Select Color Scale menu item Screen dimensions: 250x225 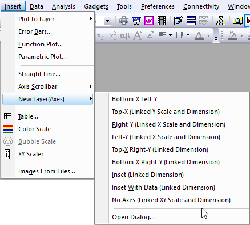[34, 129]
